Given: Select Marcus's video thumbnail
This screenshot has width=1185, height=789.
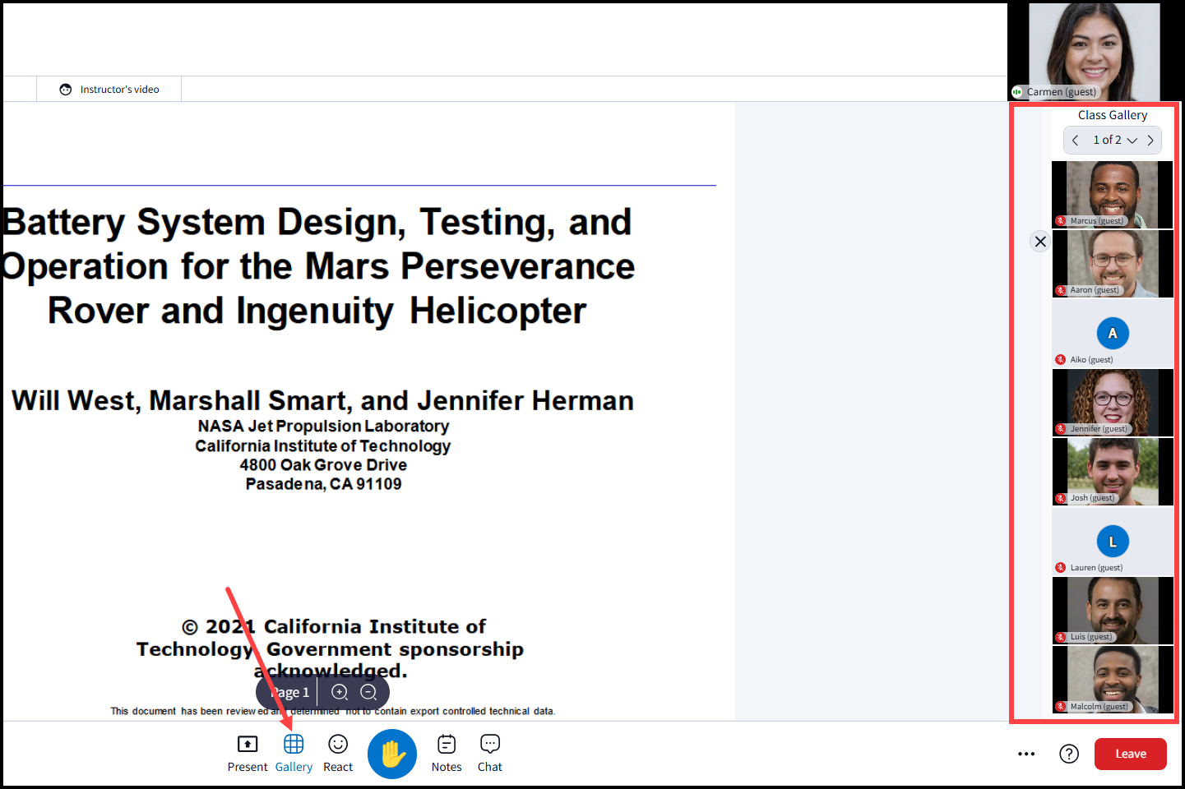Looking at the screenshot, I should [1113, 194].
